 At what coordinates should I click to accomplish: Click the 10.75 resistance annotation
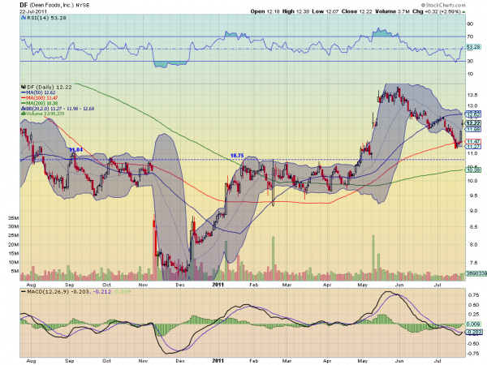click(237, 156)
